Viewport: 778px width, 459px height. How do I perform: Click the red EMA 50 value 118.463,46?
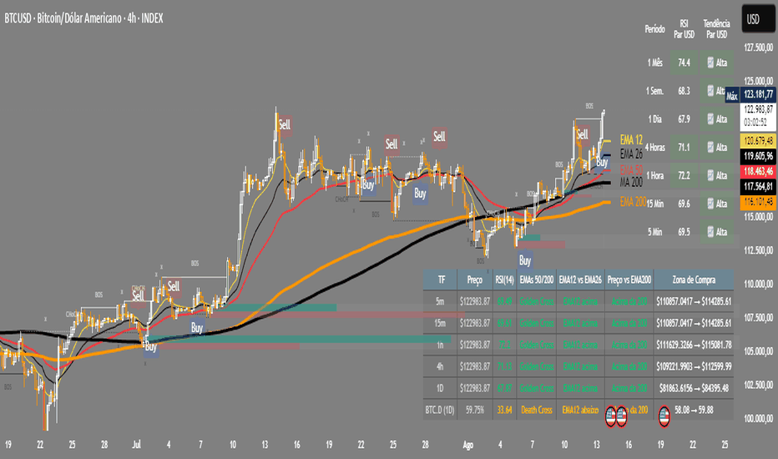click(758, 172)
